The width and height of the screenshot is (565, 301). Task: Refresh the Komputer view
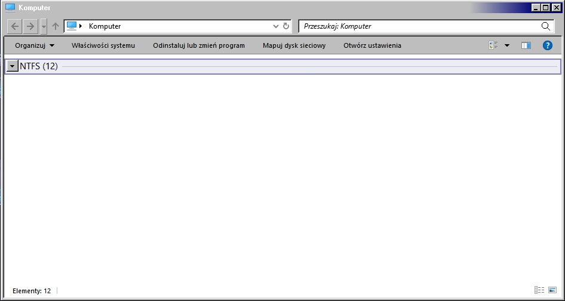(x=285, y=26)
